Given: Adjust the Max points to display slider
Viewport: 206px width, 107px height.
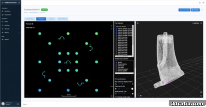Looking at the screenshot, I should [124, 84].
